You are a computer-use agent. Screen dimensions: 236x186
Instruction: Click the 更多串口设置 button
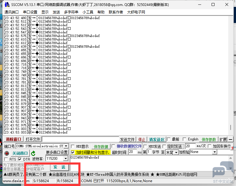(x=57, y=152)
